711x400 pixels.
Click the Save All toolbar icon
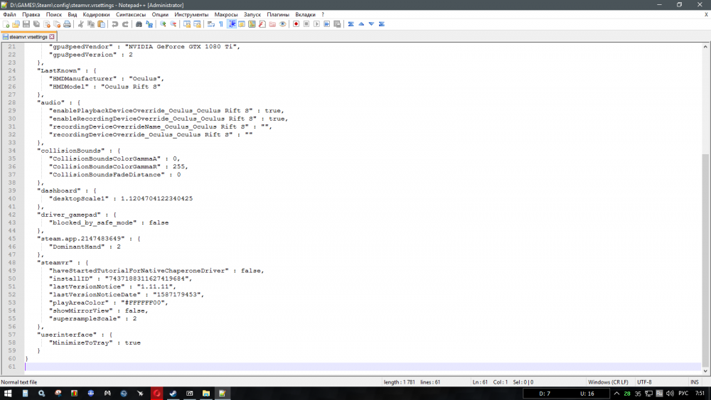[36, 24]
